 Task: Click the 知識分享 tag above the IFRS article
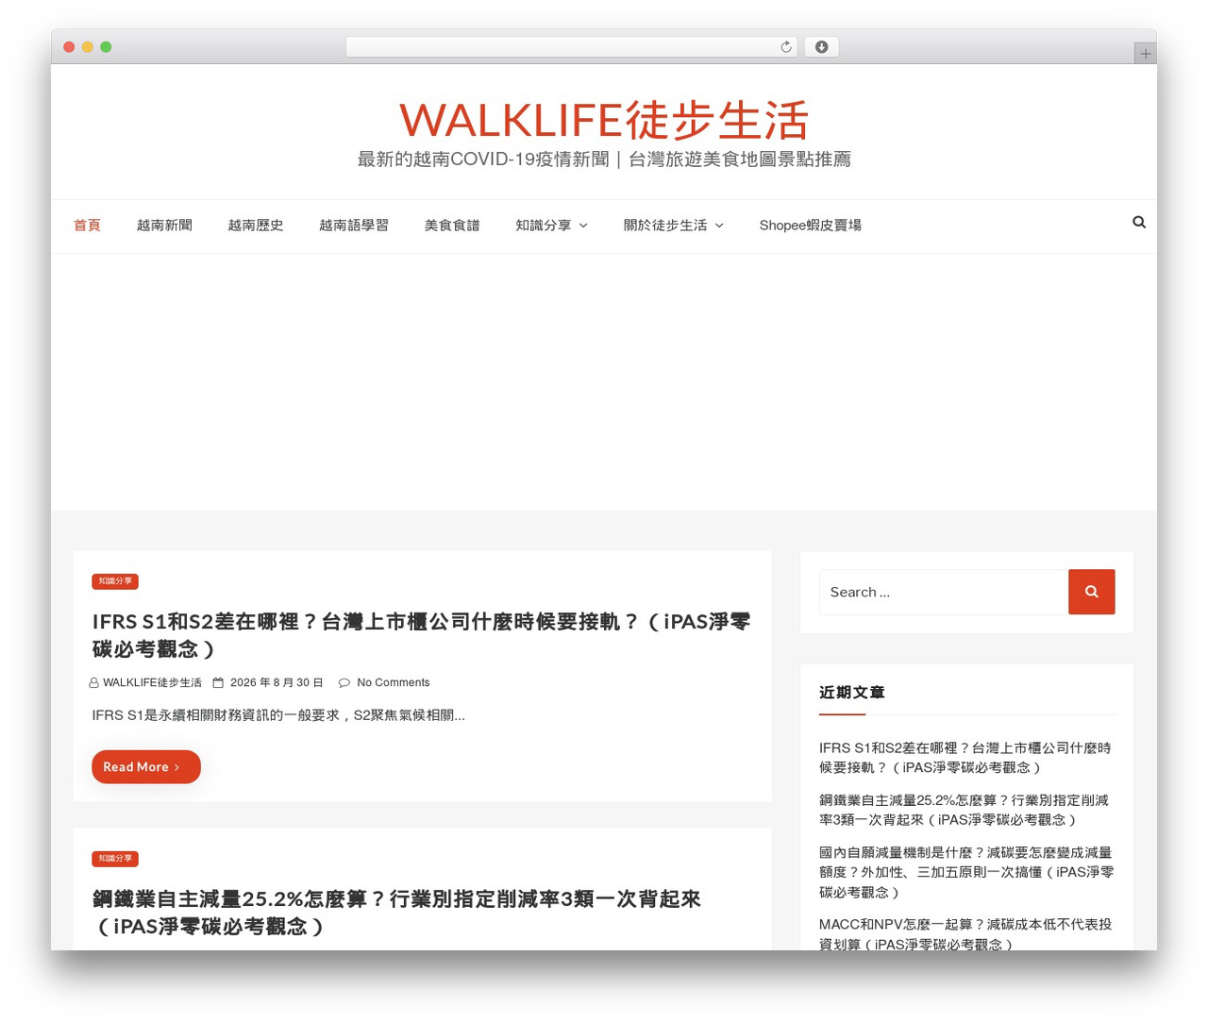[115, 581]
